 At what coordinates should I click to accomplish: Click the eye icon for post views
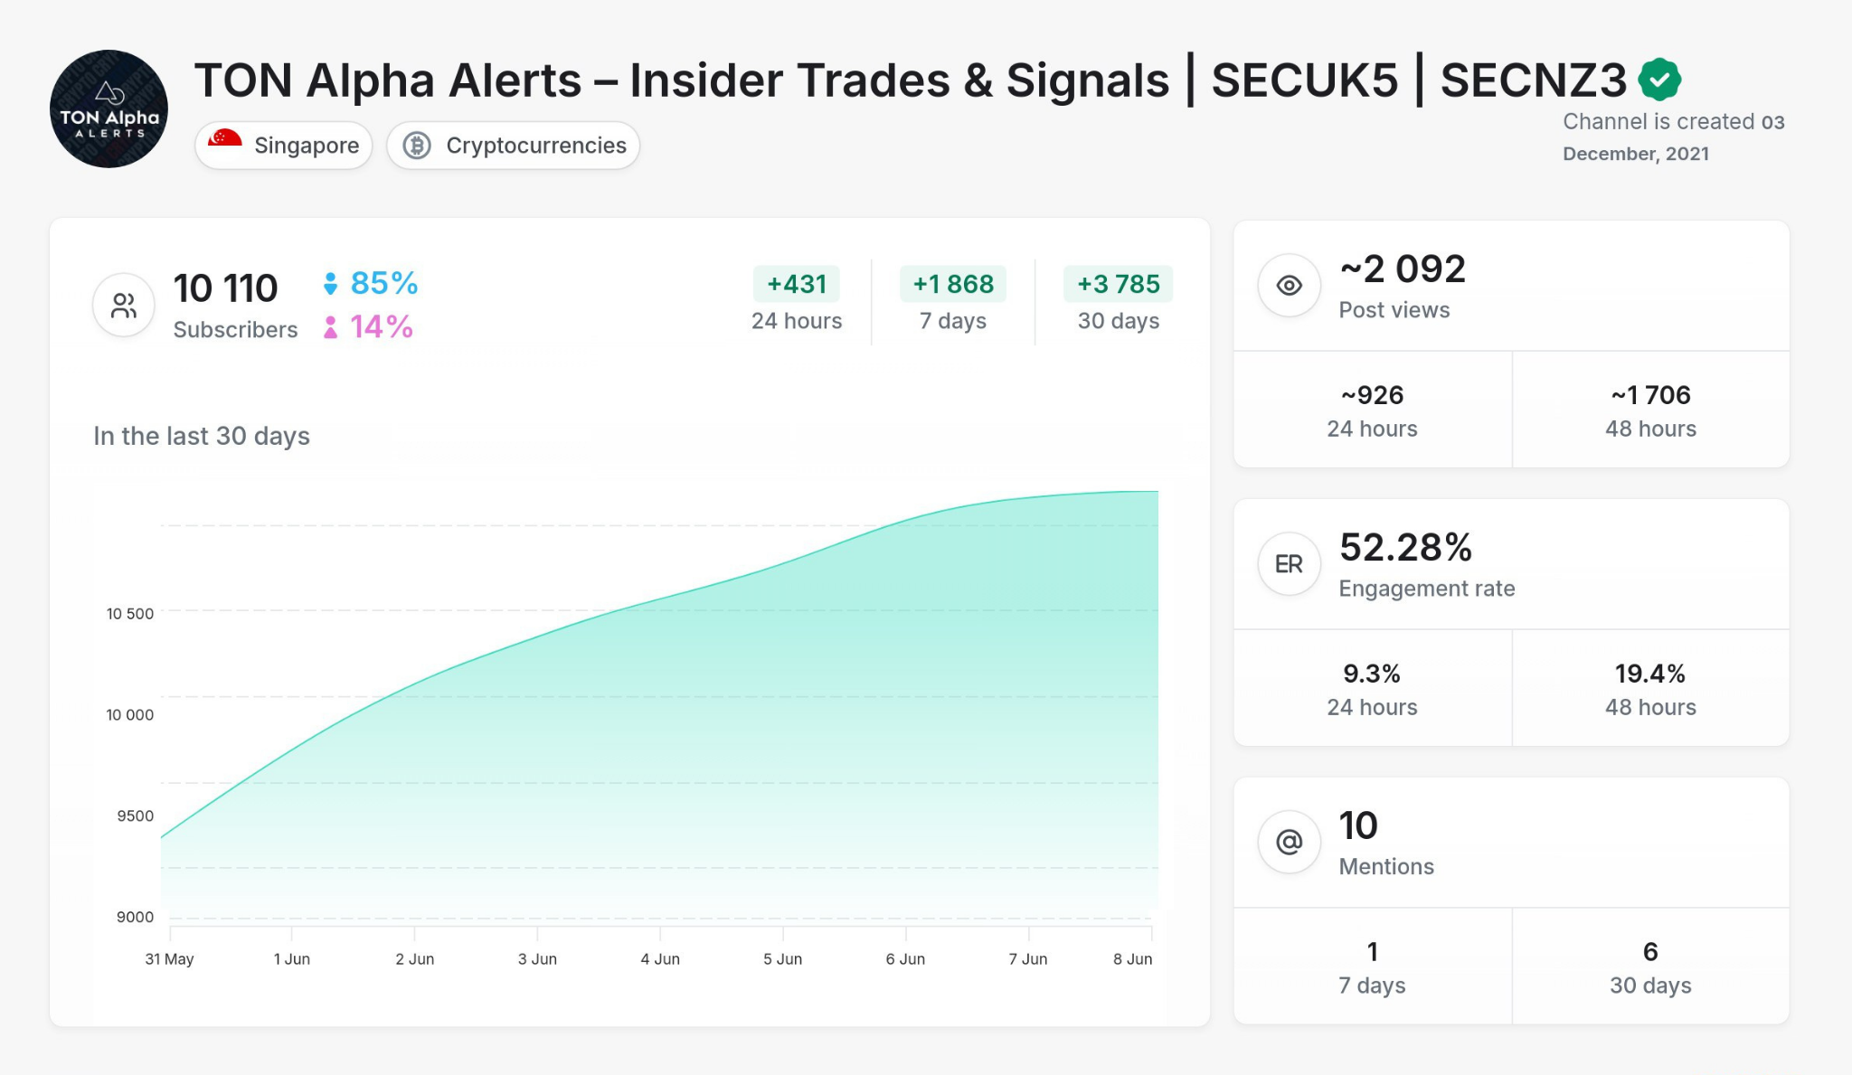pyautogui.click(x=1289, y=286)
